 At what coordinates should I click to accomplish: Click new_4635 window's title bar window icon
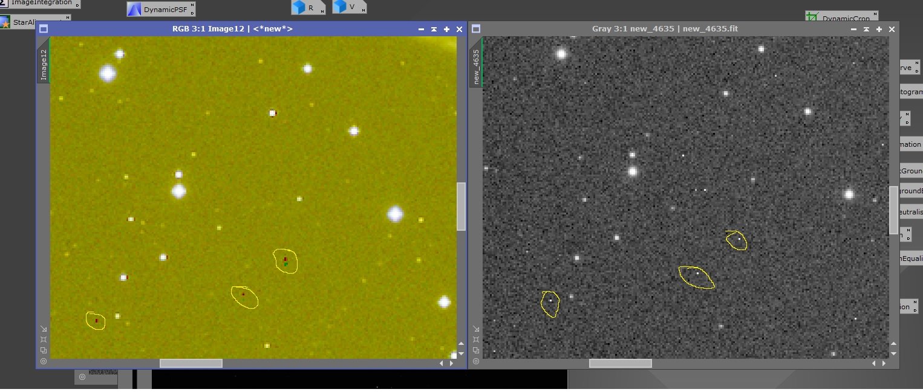tap(476, 28)
